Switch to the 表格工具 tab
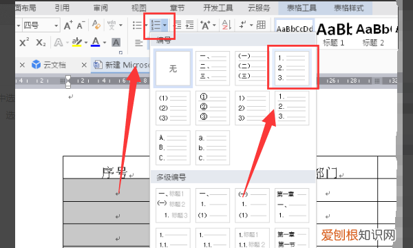This screenshot has height=248, width=413. 301,8
